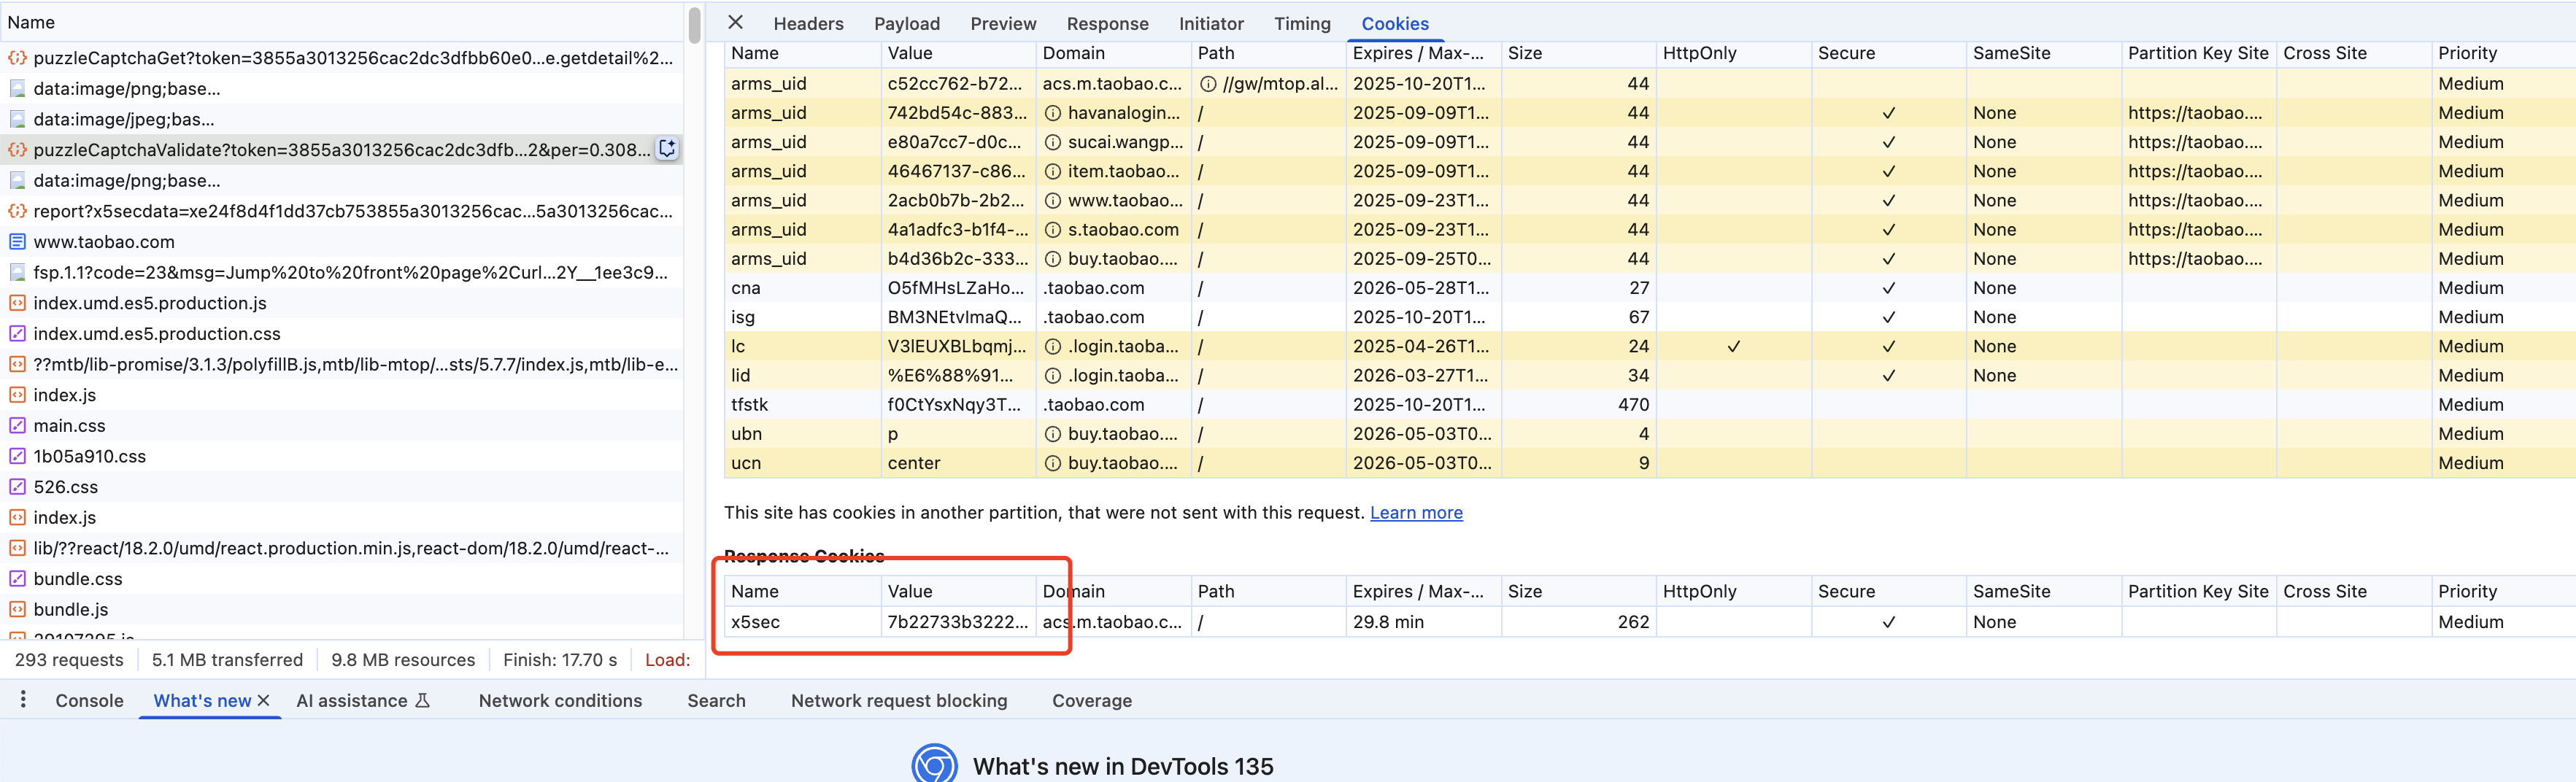Click the domain info icon in the ubn cookie row
The height and width of the screenshot is (782, 2576).
1052,434
